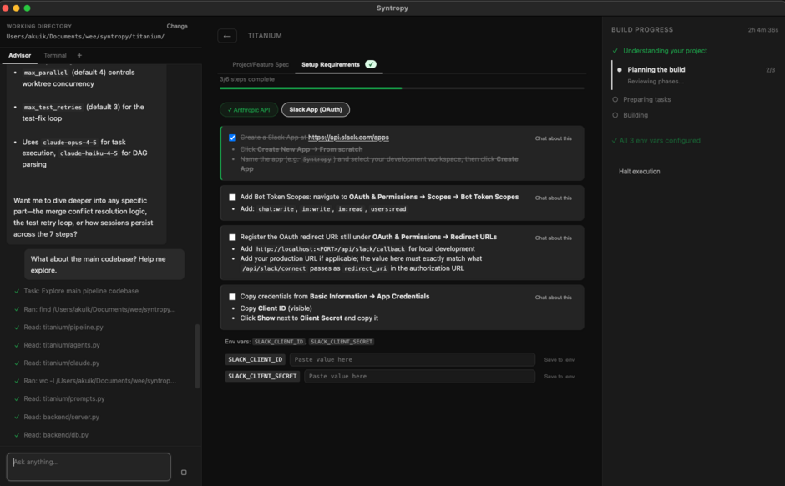Viewport: 785px width, 486px height.
Task: Open the Project/Feature Spec tab
Action: pos(261,64)
